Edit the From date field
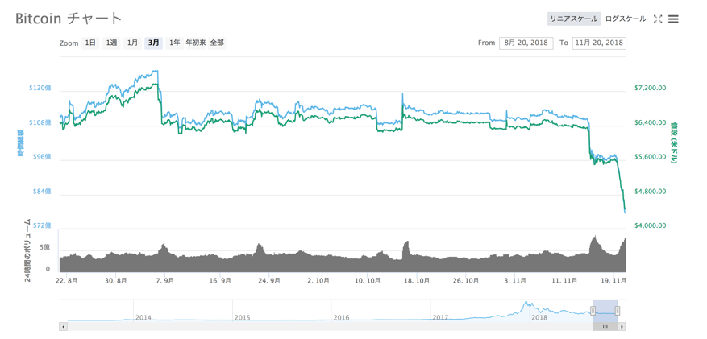 coord(526,43)
